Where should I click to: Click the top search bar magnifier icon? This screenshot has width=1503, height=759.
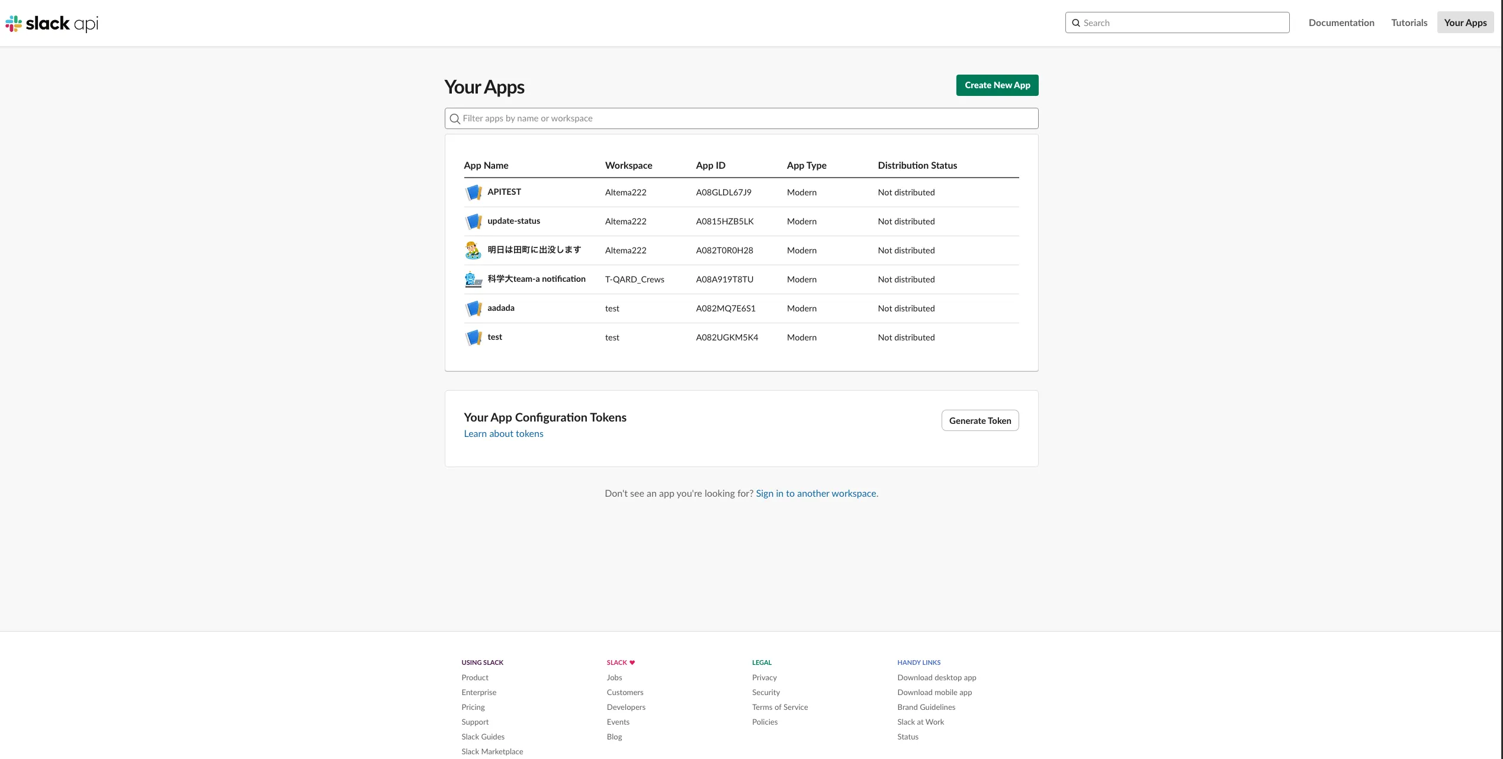1076,23
